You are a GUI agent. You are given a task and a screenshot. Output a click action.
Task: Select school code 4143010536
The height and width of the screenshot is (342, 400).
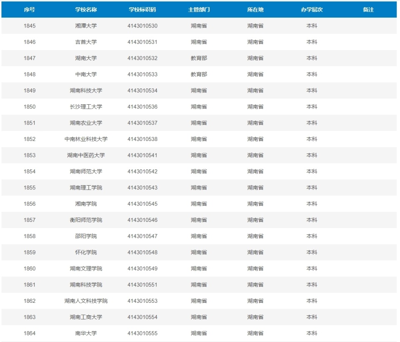pyautogui.click(x=142, y=107)
